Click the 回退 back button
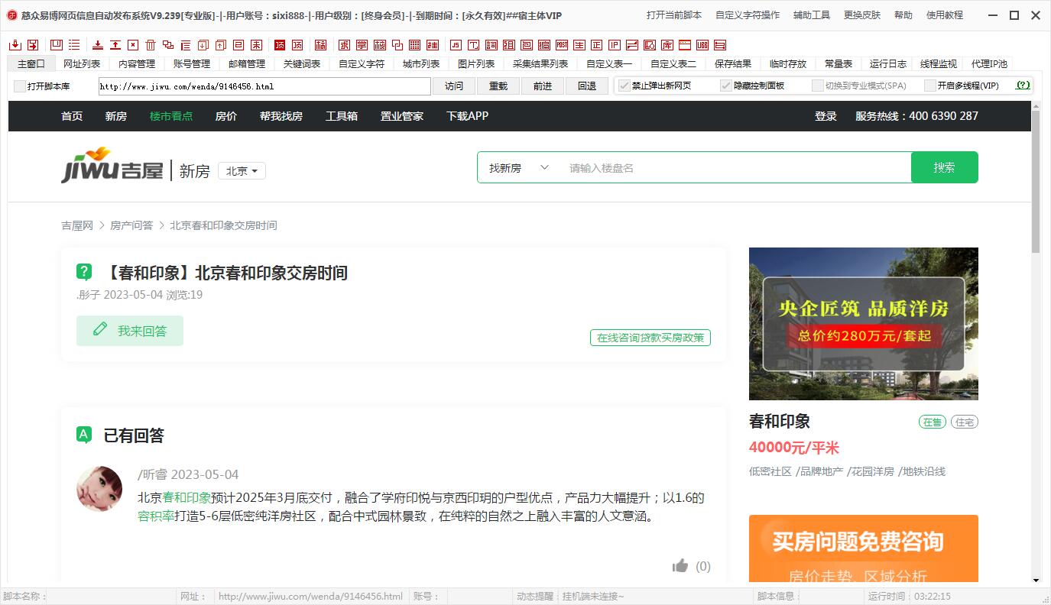1051x605 pixels. (x=587, y=86)
